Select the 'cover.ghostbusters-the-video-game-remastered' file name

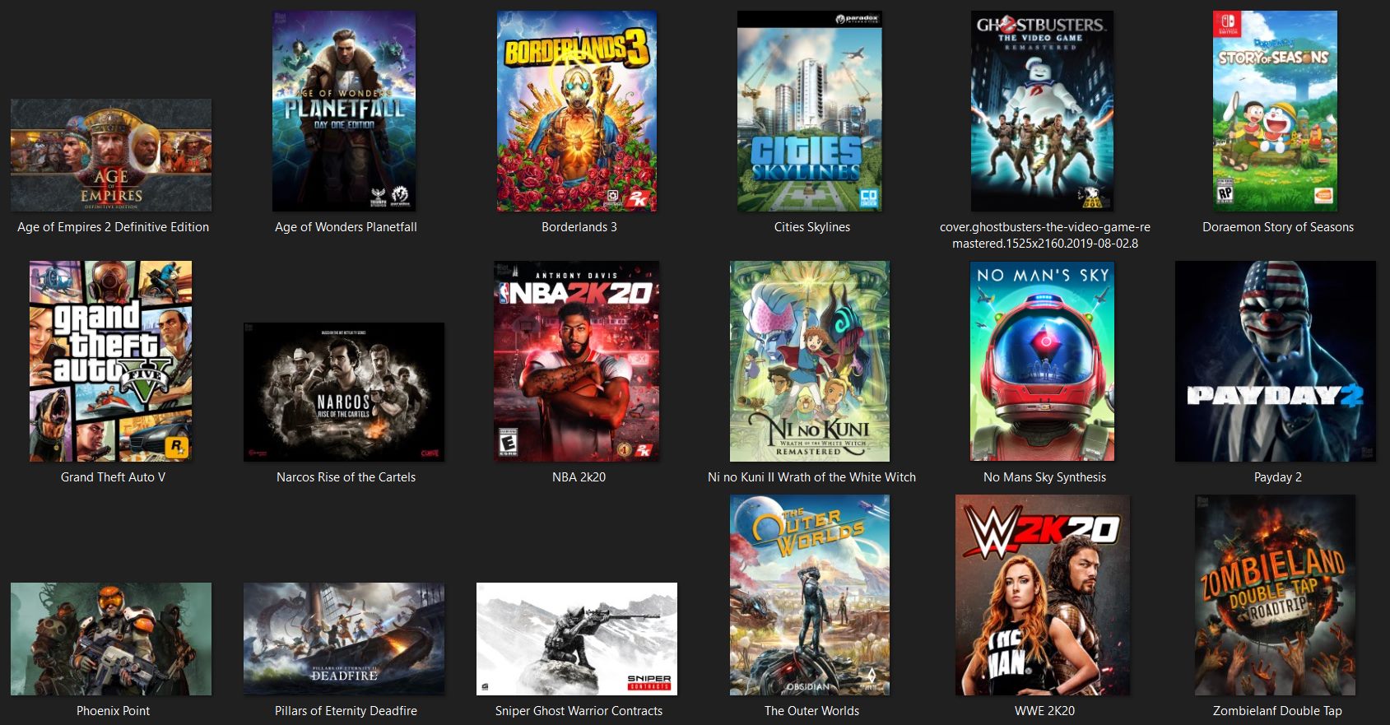(1045, 235)
